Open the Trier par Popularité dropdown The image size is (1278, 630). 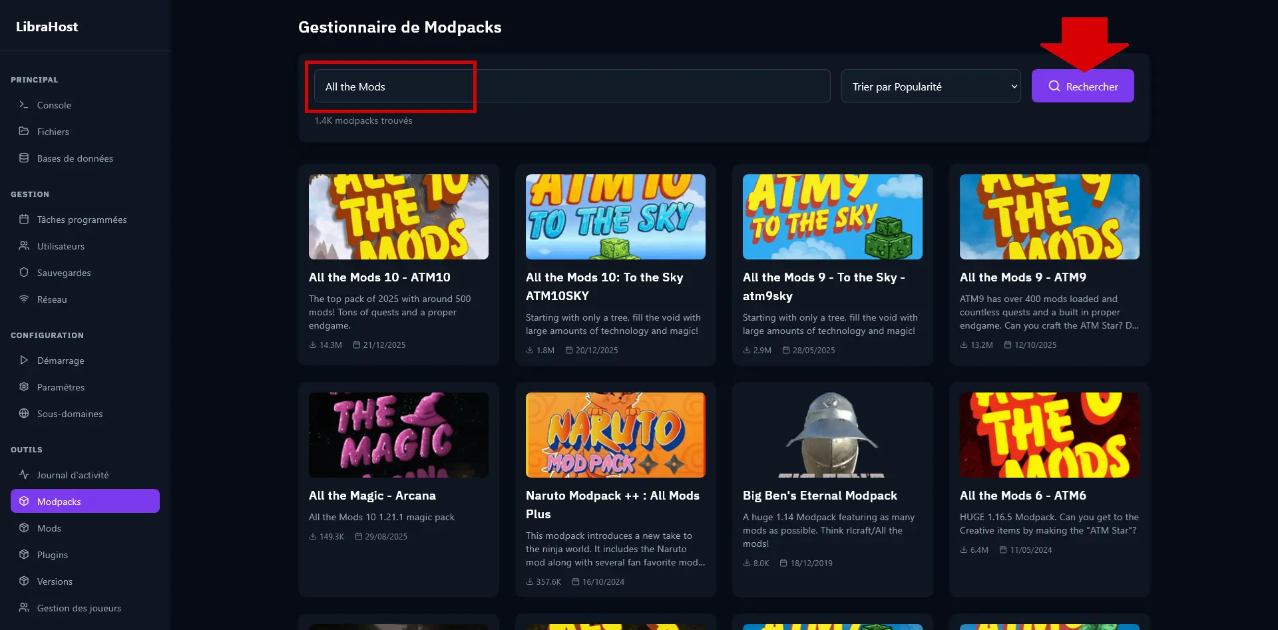point(931,86)
